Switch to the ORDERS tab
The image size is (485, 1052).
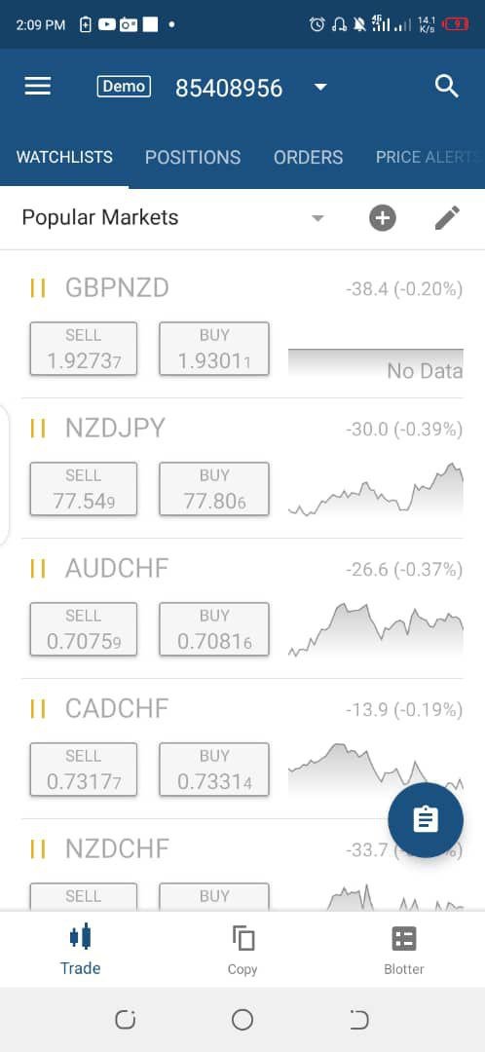(308, 157)
